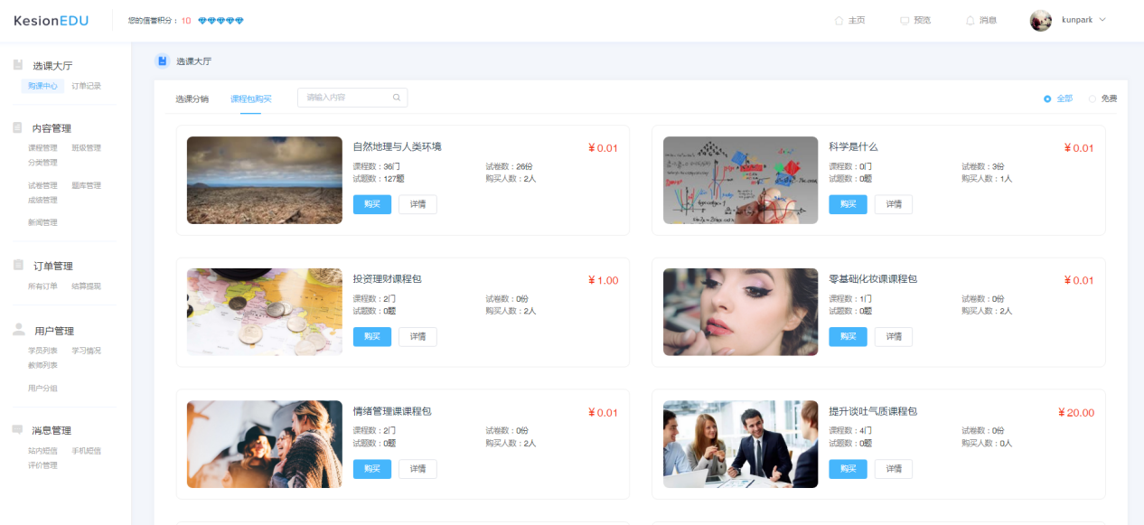Open the 主页 home icon in the top bar

point(838,19)
